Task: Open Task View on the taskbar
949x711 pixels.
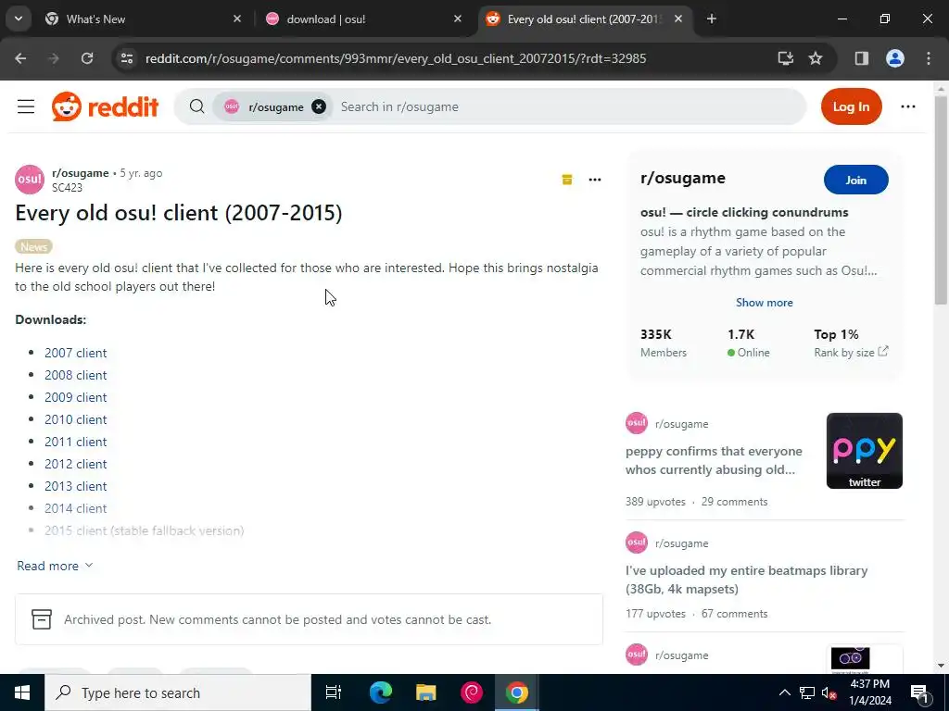Action: click(x=334, y=692)
